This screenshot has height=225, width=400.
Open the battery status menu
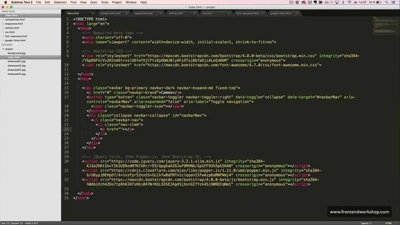point(375,2)
